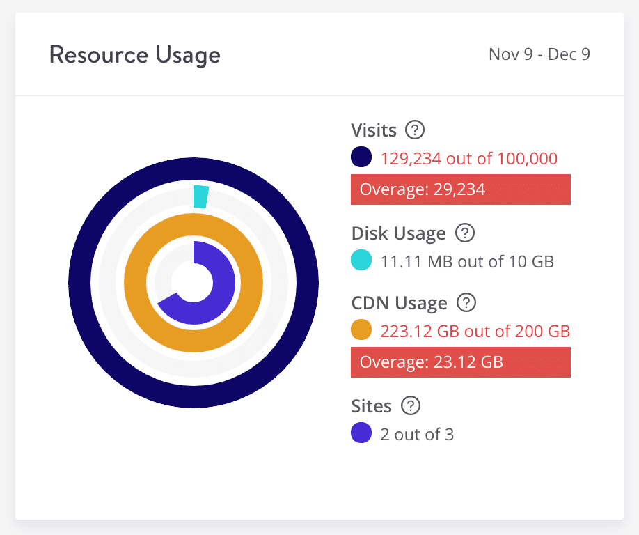Click the Visits help icon
Screen dimensions: 639x535
pyautogui.click(x=416, y=130)
